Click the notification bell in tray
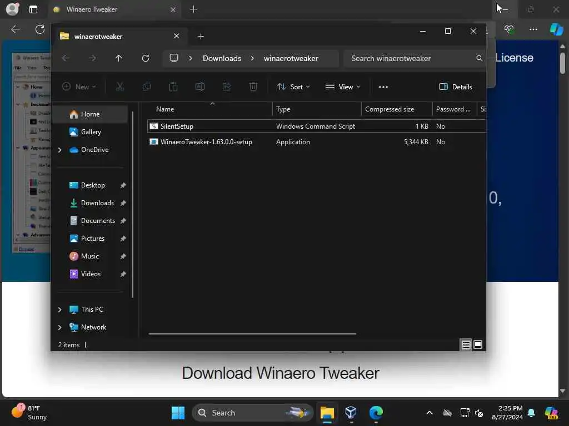The image size is (569, 426). tap(531, 413)
